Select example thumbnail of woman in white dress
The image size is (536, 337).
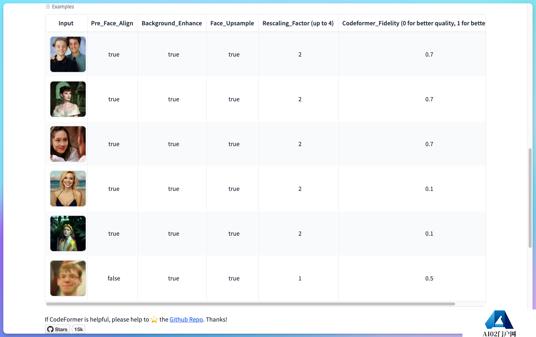click(68, 99)
